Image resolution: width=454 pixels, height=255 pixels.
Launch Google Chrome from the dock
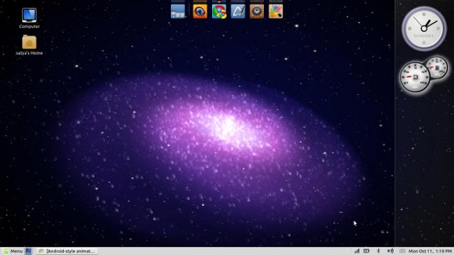click(219, 11)
